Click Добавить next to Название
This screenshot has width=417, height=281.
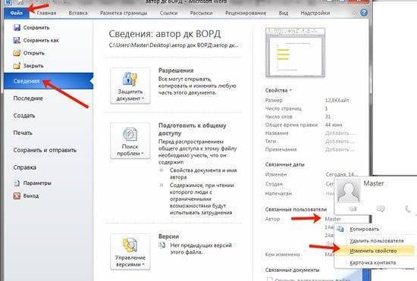click(339, 133)
